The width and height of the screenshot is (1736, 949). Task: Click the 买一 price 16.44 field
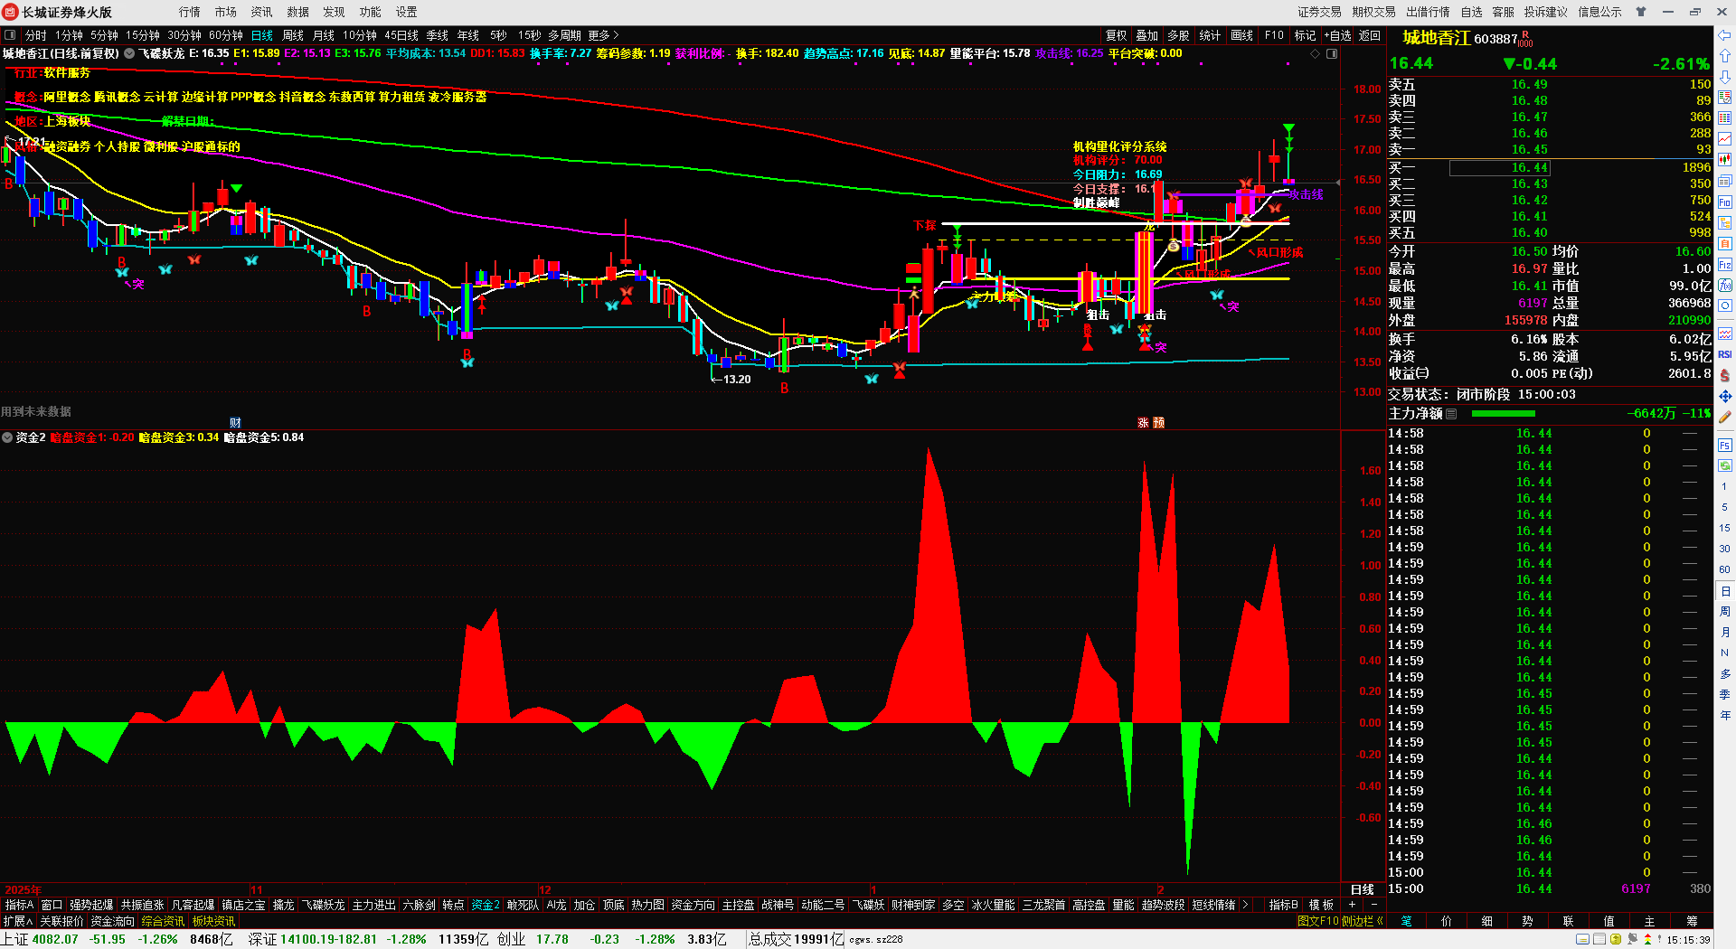tap(1499, 167)
